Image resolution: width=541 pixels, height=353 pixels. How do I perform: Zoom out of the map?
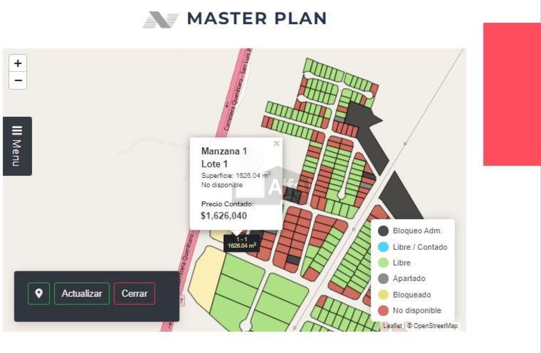coord(18,81)
